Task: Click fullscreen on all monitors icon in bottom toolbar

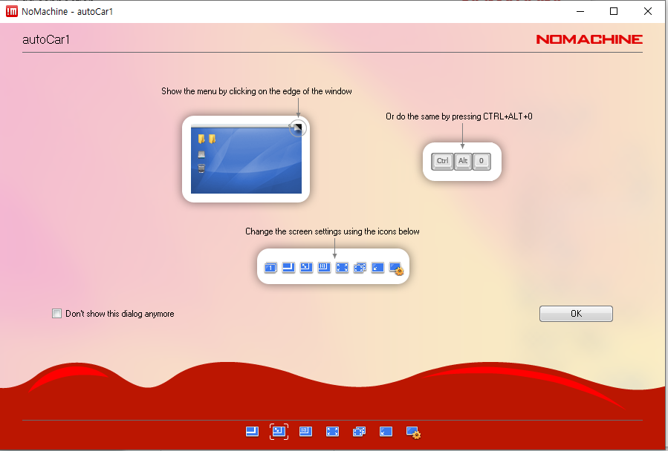Action: point(359,431)
